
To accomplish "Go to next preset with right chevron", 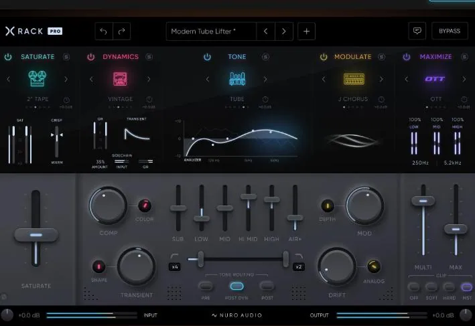I will [284, 31].
